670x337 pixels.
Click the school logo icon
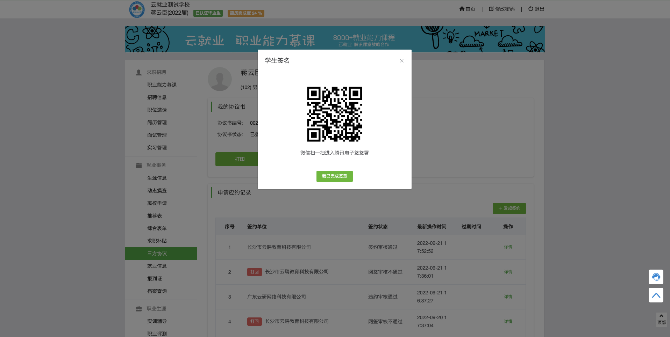137,9
